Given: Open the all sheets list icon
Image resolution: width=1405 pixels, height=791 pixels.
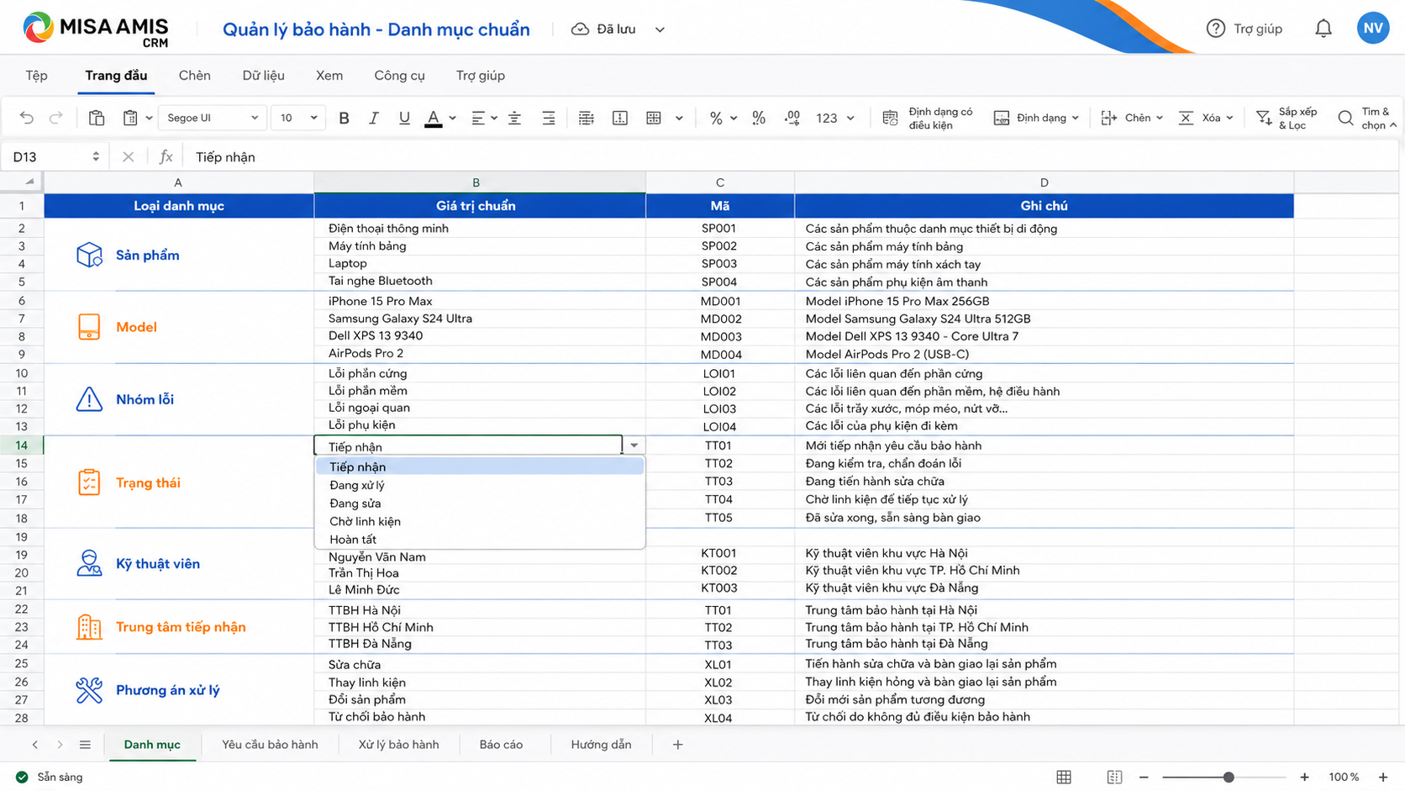Looking at the screenshot, I should click(85, 745).
